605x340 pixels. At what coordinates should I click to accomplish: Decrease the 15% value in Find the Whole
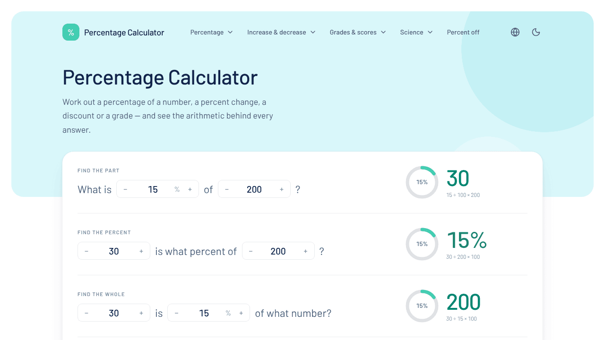(176, 313)
